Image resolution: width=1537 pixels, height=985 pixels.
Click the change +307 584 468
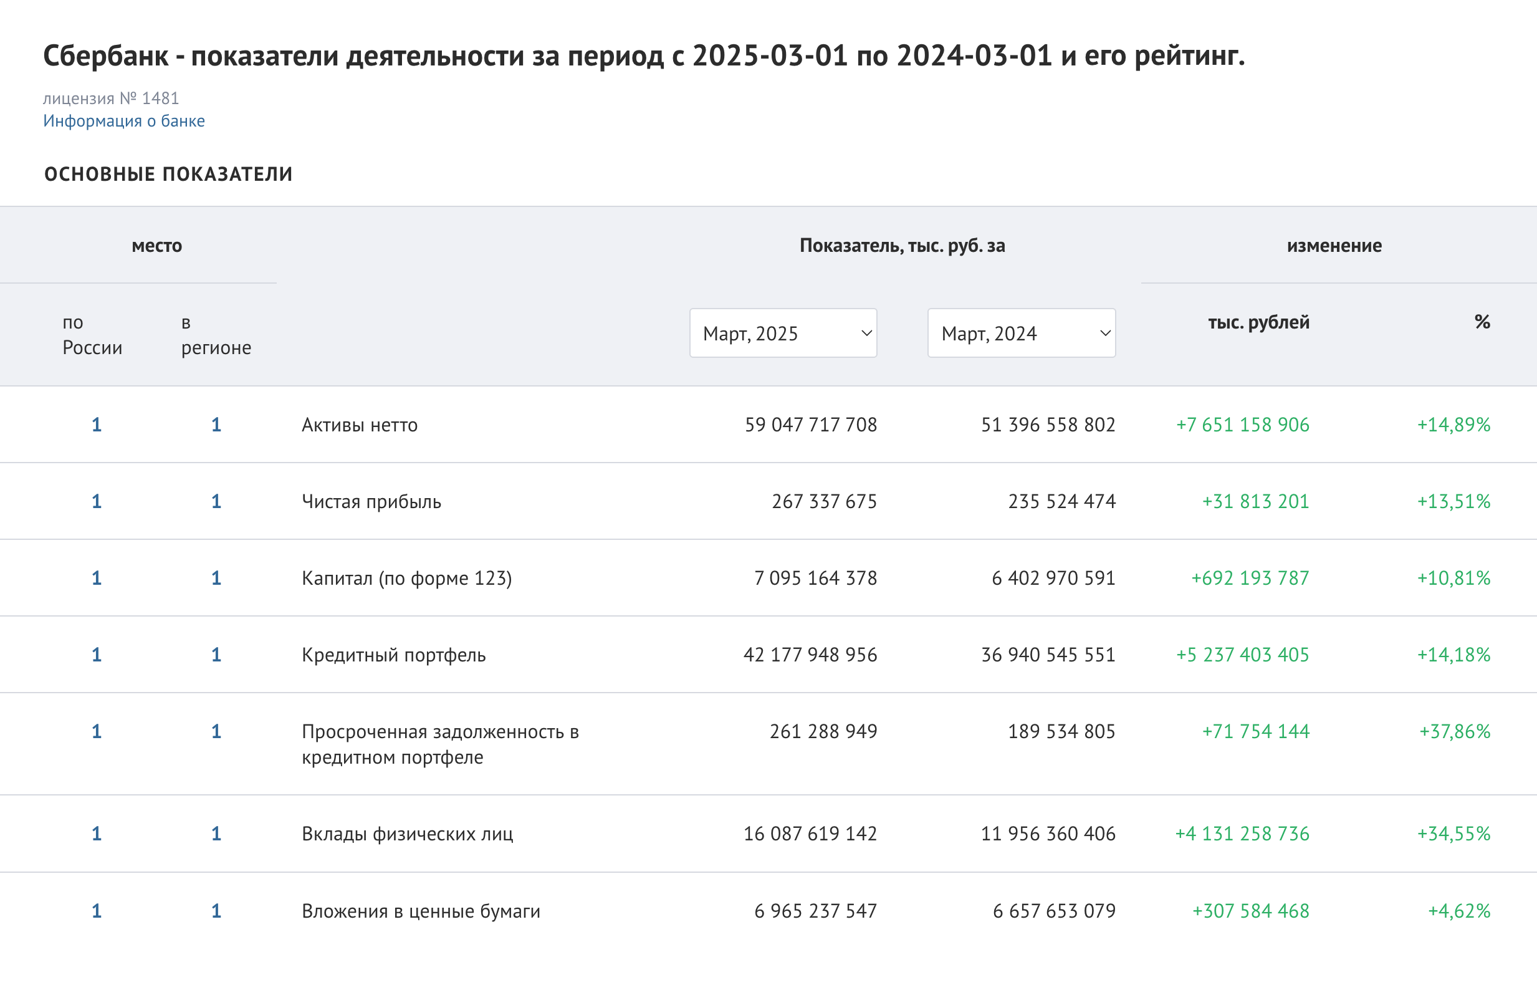pyautogui.click(x=1250, y=911)
